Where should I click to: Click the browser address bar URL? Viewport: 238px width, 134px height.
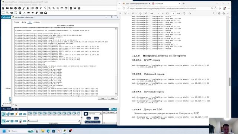(x=163, y=9)
